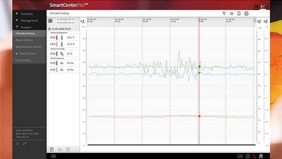Switch to table grid view
Viewport: 282px width, 159px height.
[256, 6]
